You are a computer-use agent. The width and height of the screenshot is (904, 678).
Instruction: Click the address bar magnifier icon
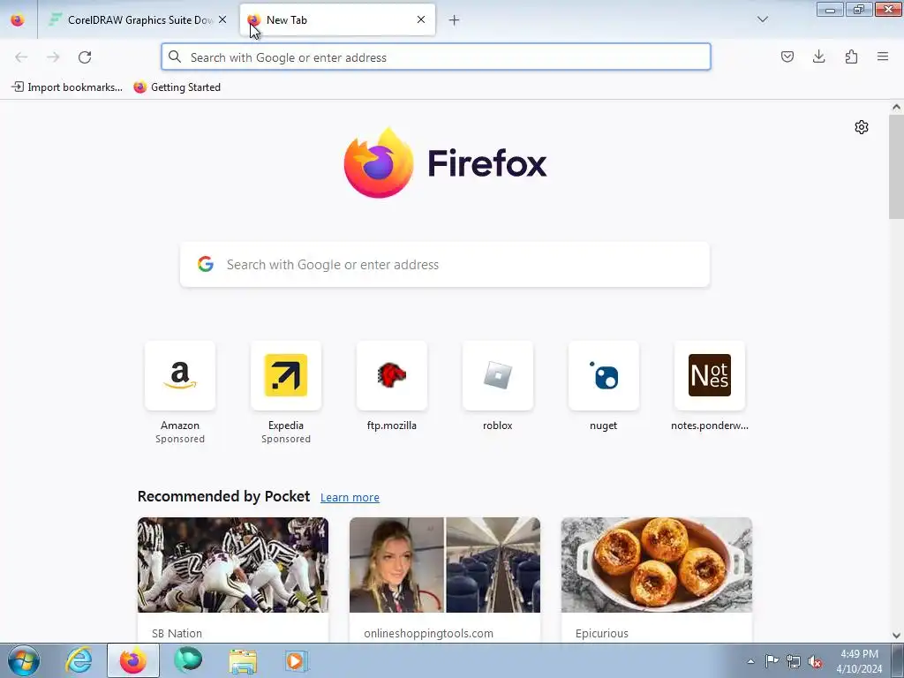[x=175, y=56]
